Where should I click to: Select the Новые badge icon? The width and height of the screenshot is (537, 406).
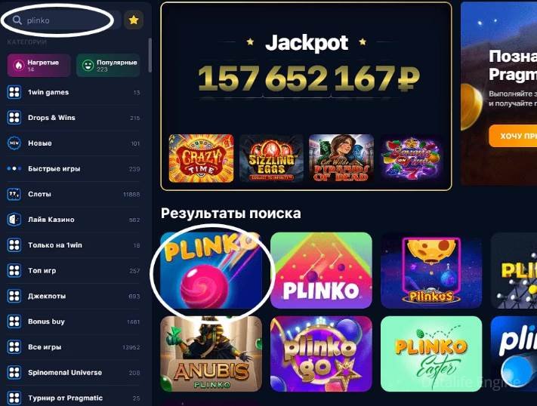(14, 143)
